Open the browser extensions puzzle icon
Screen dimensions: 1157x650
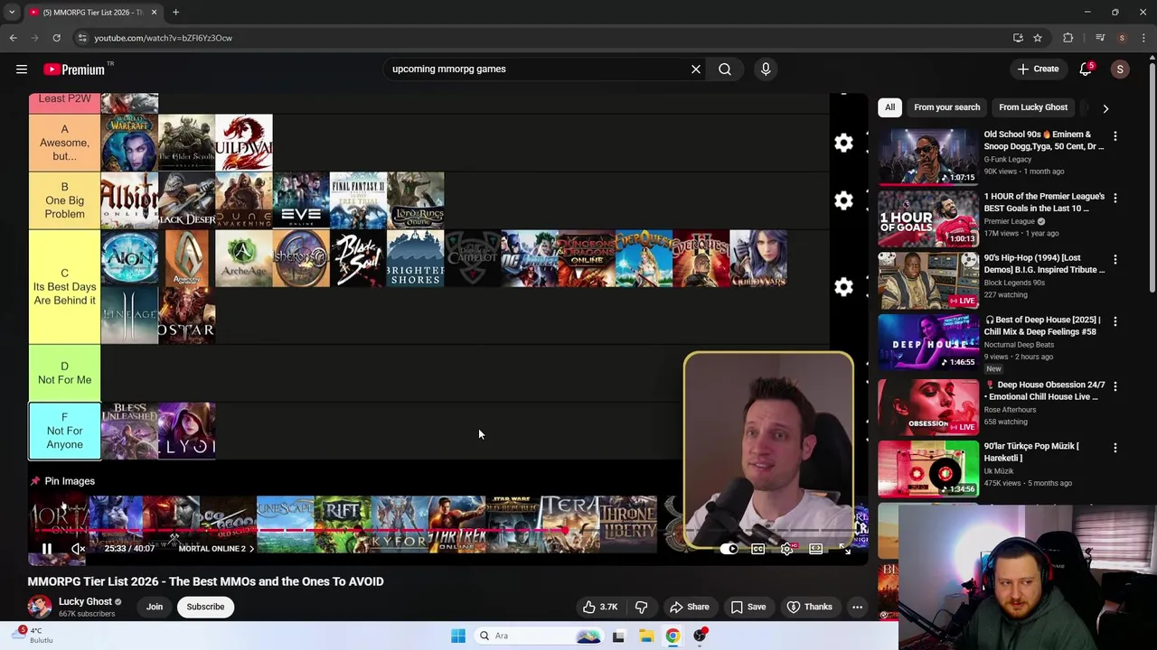pos(1068,38)
